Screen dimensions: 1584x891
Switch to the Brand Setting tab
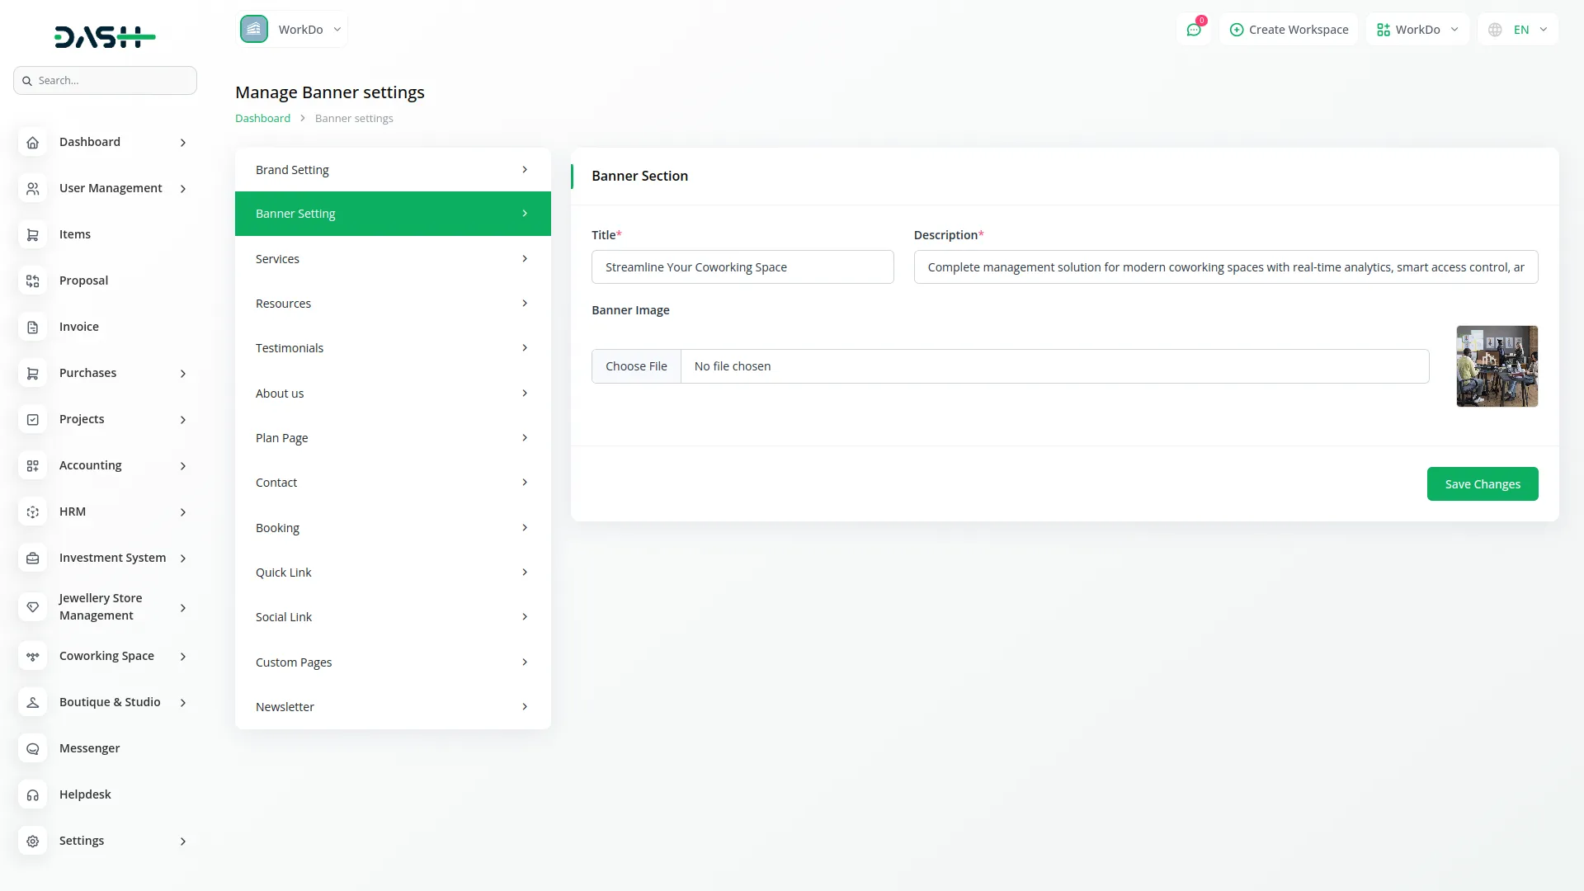[392, 169]
